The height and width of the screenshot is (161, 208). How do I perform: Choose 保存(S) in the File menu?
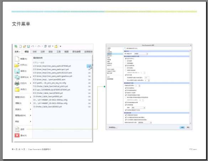point(21,71)
